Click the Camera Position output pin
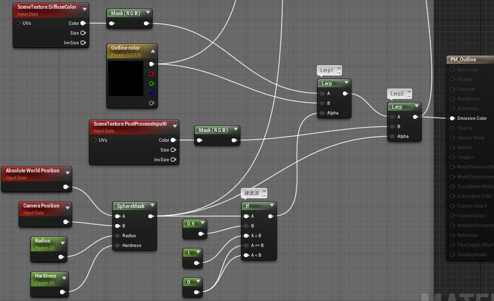The width and height of the screenshot is (494, 301). click(66, 222)
